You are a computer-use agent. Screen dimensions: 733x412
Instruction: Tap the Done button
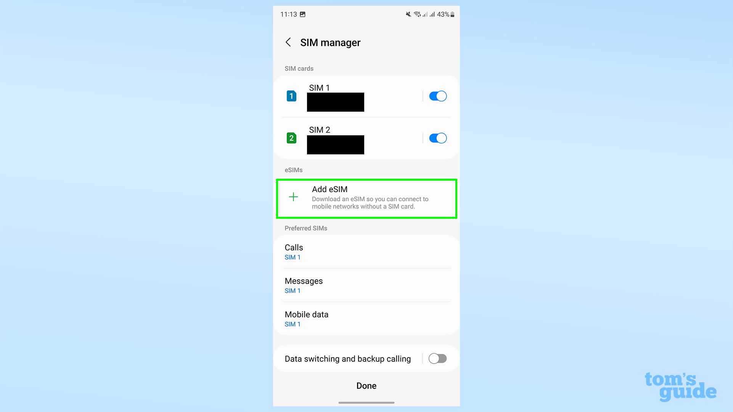(x=366, y=385)
